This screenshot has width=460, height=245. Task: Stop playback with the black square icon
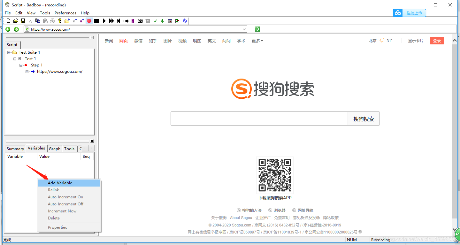tap(96, 21)
